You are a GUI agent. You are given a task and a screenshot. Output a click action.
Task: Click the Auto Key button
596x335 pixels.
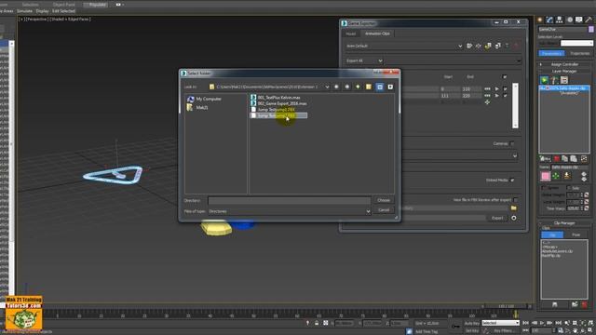[x=472, y=323]
